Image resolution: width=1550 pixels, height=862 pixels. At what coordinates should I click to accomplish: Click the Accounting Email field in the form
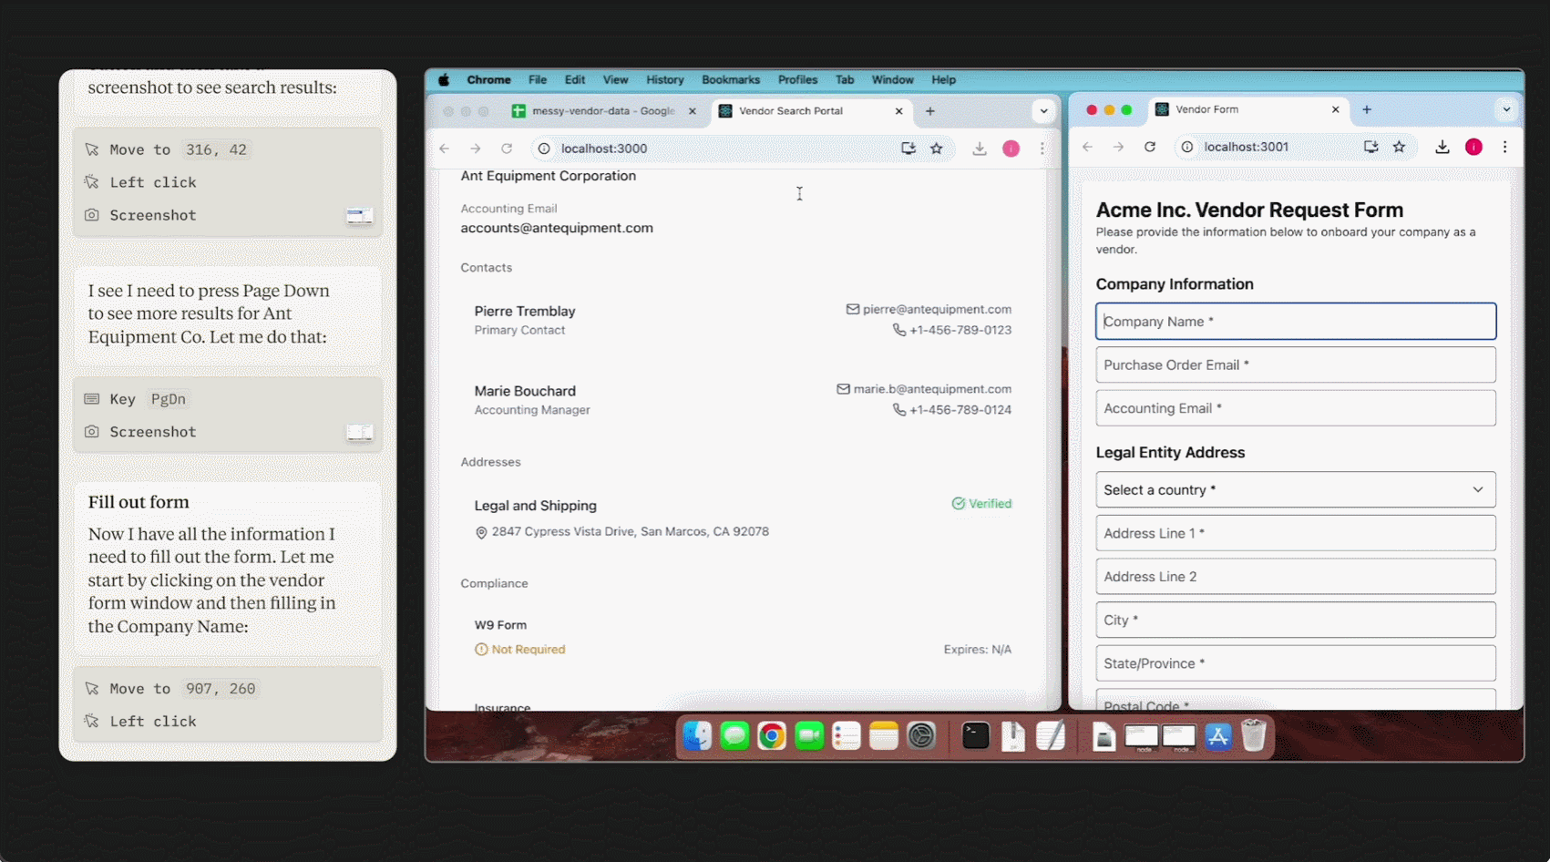[x=1296, y=408]
